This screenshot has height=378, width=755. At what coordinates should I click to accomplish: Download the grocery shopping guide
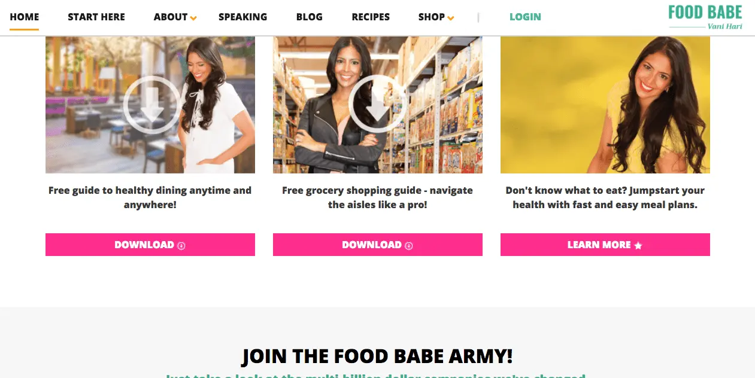pyautogui.click(x=378, y=245)
